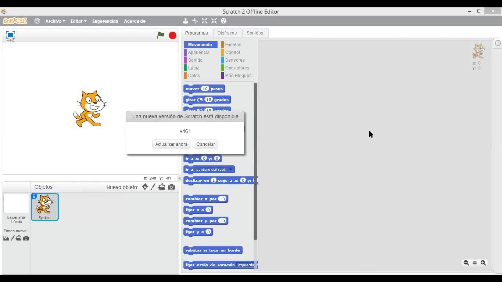Edit degrees value in girar clockwise block

tap(209, 100)
